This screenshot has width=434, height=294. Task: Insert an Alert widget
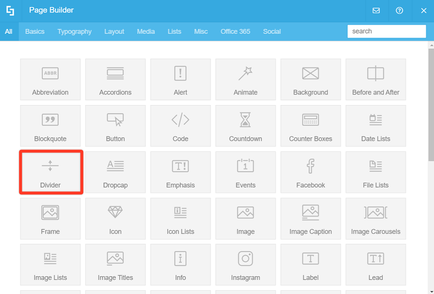[x=180, y=80]
